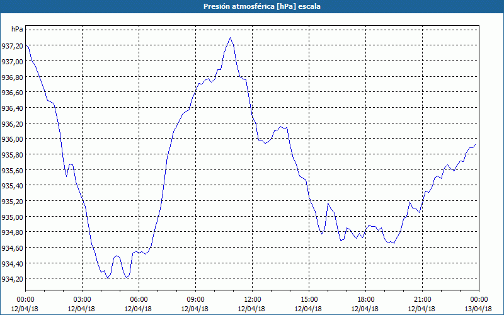
Task: Click the 03:00 time label
Action: click(x=83, y=300)
